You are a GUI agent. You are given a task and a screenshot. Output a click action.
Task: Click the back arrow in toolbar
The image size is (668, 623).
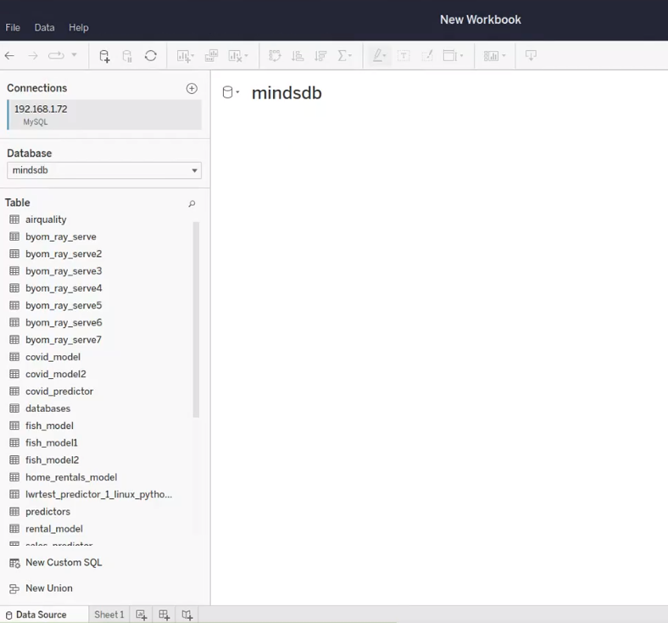[9, 55]
